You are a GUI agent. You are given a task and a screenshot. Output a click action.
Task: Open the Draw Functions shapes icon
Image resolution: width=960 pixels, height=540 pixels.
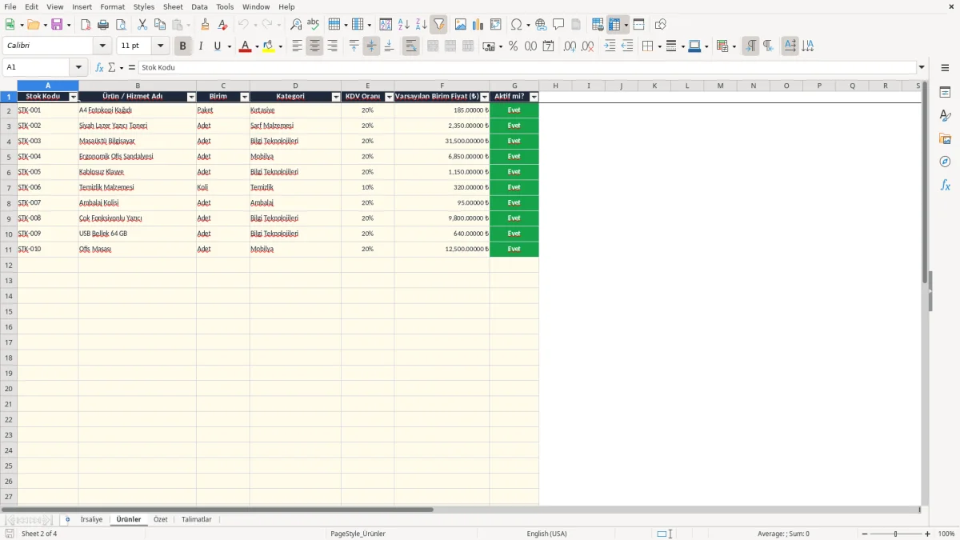[661, 25]
